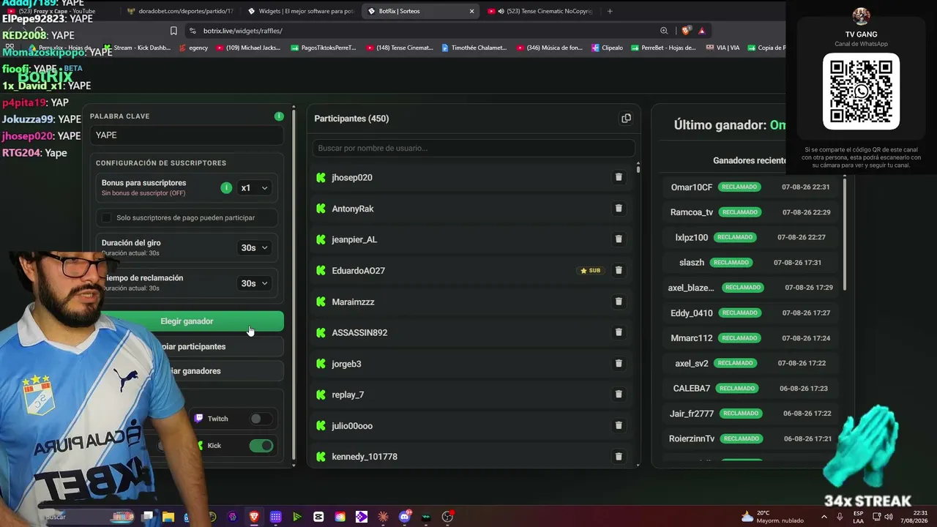
Task: Delete julio00ooo with trash icon
Action: pos(619,425)
